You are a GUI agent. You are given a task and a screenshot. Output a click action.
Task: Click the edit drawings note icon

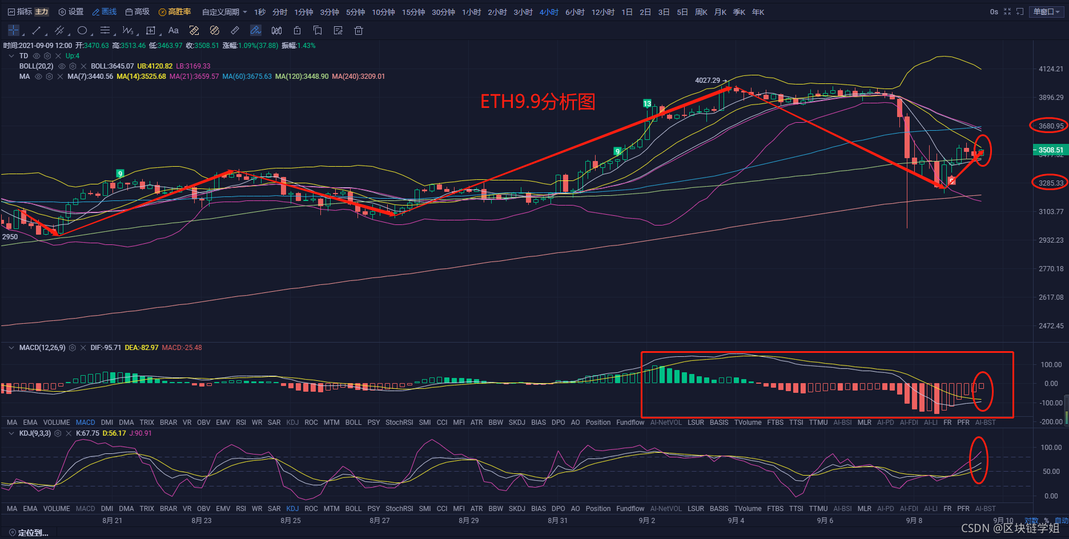338,30
